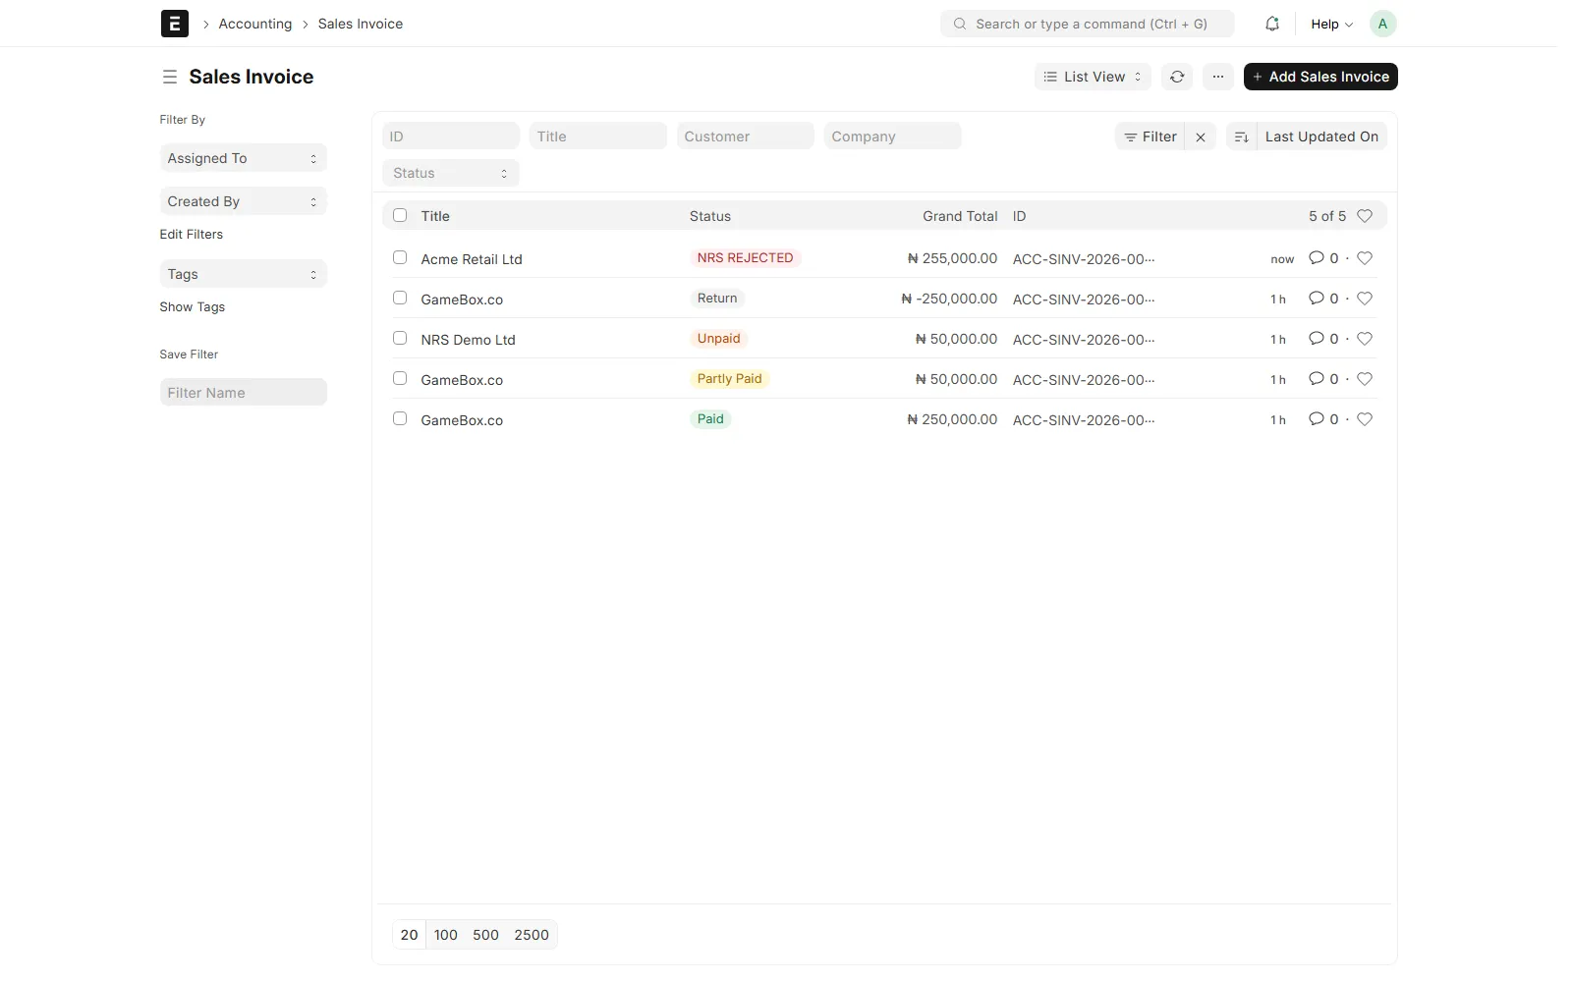The image size is (1572, 982).
Task: Go to Sales Invoice breadcrumb
Action: tap(361, 24)
